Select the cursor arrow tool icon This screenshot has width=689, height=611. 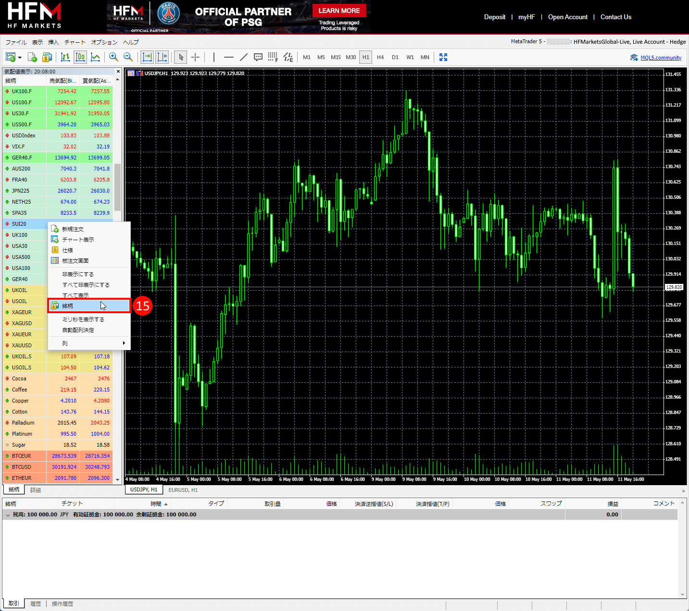pyautogui.click(x=180, y=57)
